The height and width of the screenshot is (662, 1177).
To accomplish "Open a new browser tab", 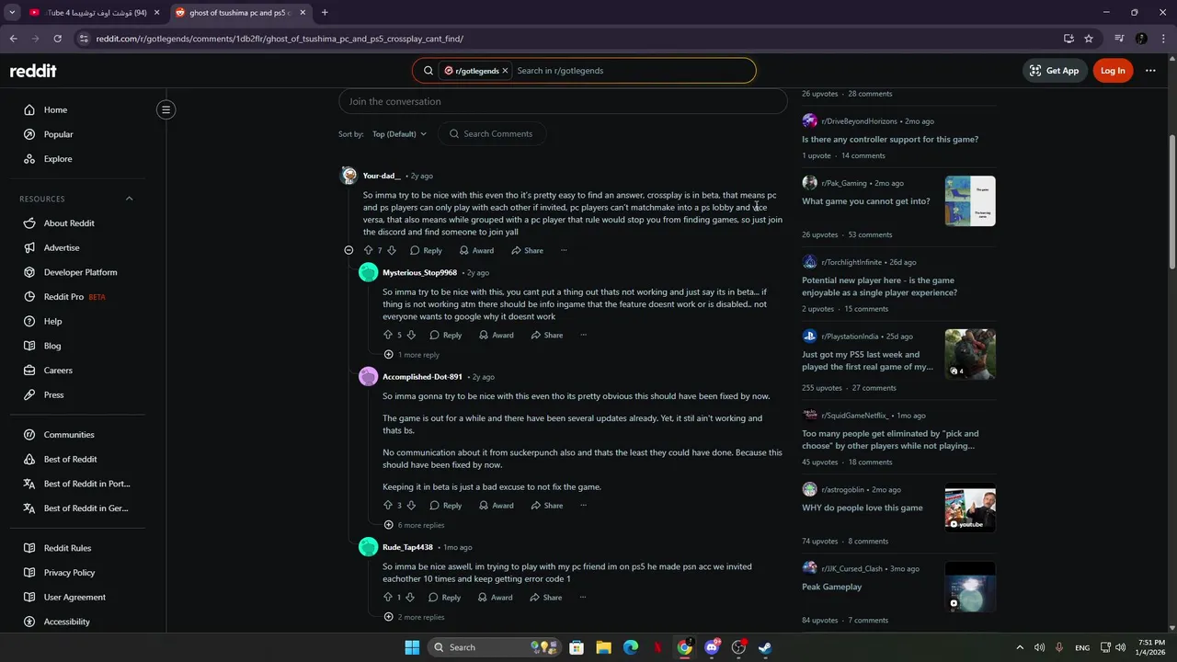I will [325, 13].
